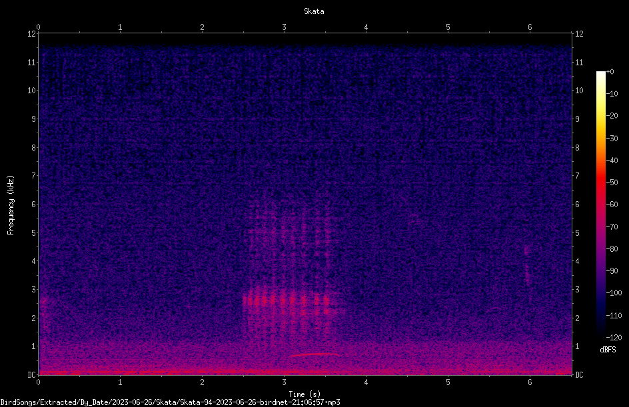Click the "Time (s)" axis label
The image size is (629, 407).
305,394
